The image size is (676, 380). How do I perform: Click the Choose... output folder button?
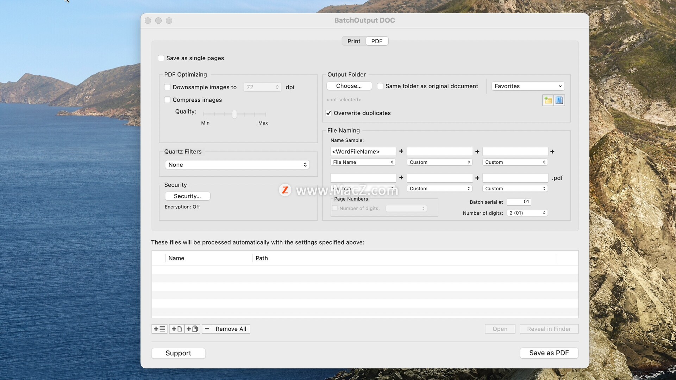349,86
